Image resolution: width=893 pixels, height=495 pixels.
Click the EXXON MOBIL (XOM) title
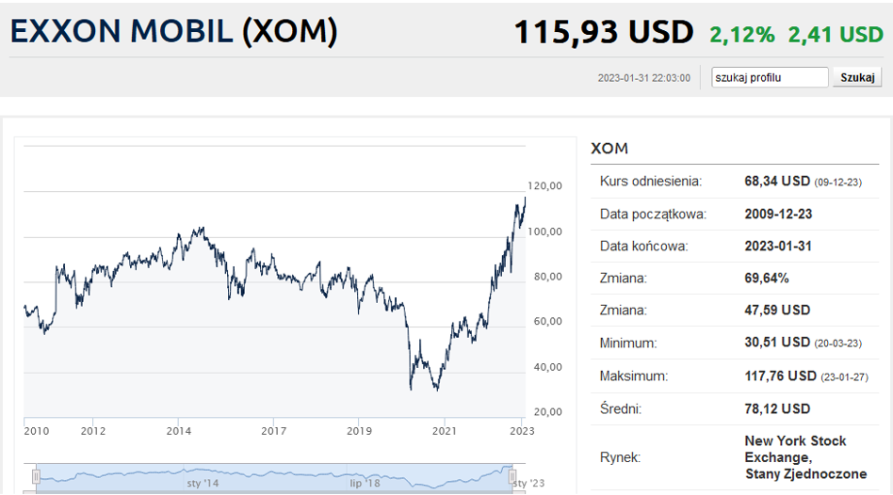173,31
